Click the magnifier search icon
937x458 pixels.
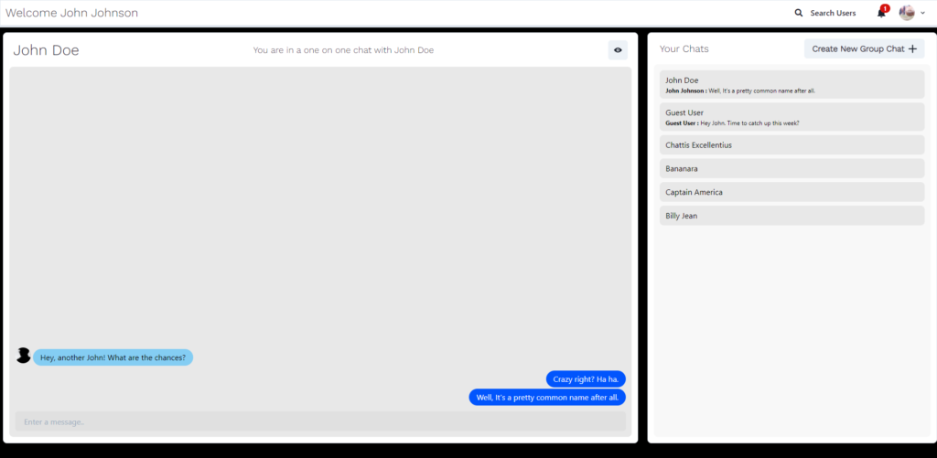pyautogui.click(x=798, y=13)
